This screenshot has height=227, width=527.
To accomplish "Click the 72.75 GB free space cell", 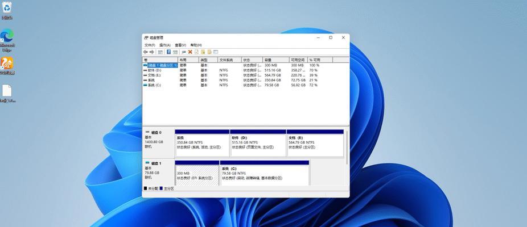I will click(x=298, y=81).
